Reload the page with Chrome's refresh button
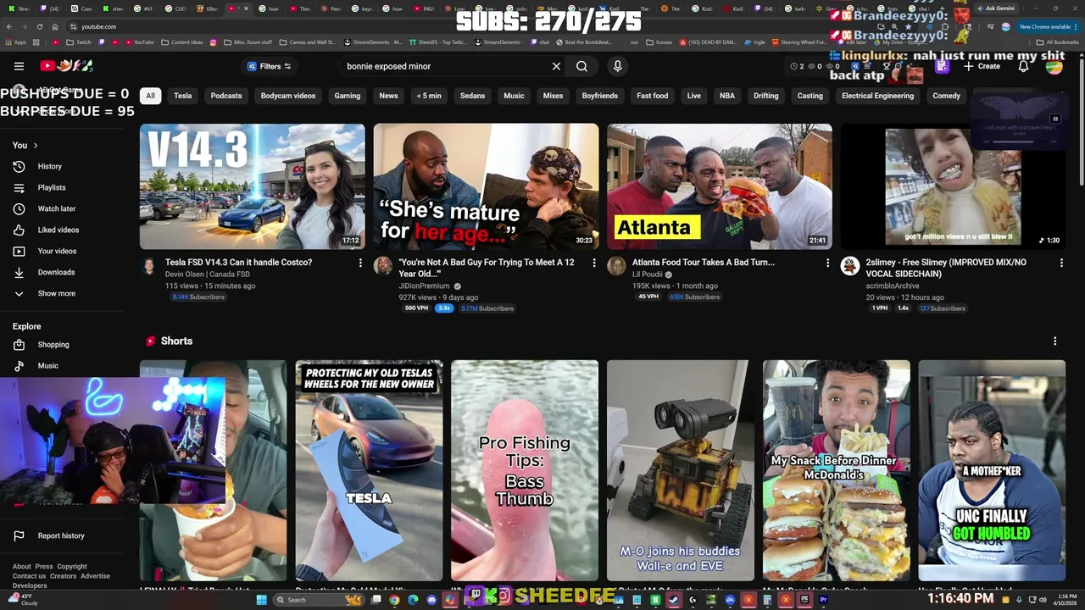This screenshot has width=1085, height=610. (39, 26)
